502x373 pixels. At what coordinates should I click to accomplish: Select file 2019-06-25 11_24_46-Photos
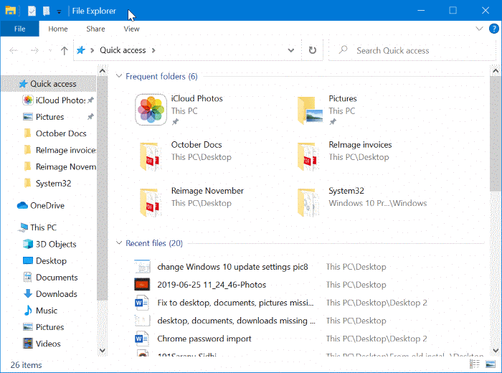click(212, 285)
